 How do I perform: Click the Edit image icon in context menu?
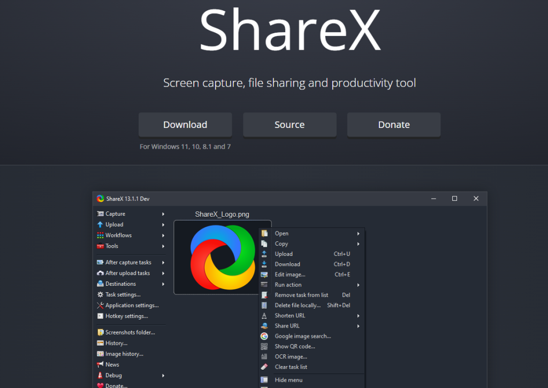coord(264,275)
